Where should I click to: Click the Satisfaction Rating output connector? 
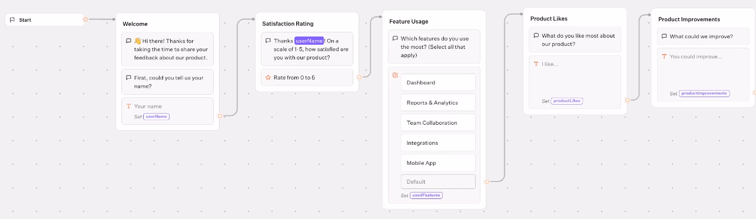pos(360,77)
